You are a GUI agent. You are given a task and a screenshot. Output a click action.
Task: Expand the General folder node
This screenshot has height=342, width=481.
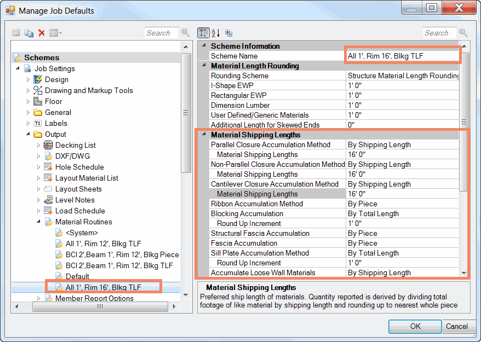pyautogui.click(x=28, y=113)
